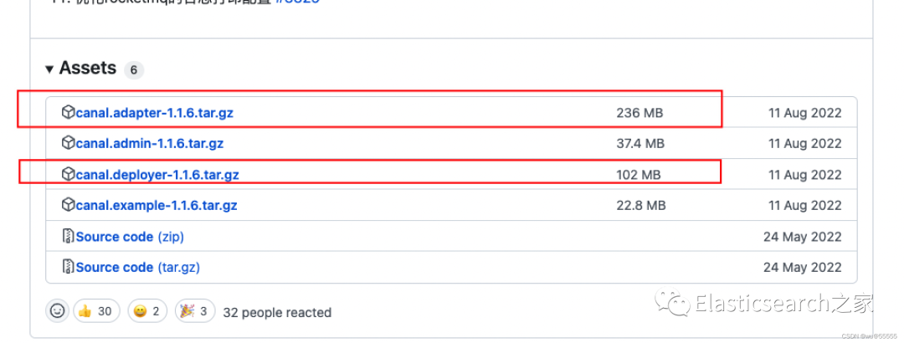Image resolution: width=904 pixels, height=343 pixels.
Task: Open the smiley add-reaction picker
Action: point(57,311)
